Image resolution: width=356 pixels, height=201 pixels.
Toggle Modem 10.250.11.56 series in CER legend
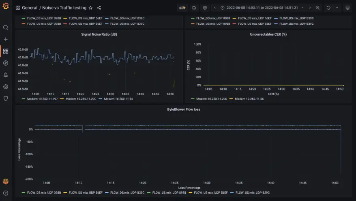pos(249,99)
